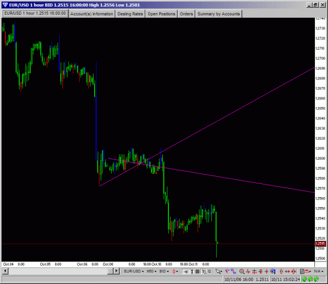
Task: Open Summary by Accounts tab
Action: 218,14
